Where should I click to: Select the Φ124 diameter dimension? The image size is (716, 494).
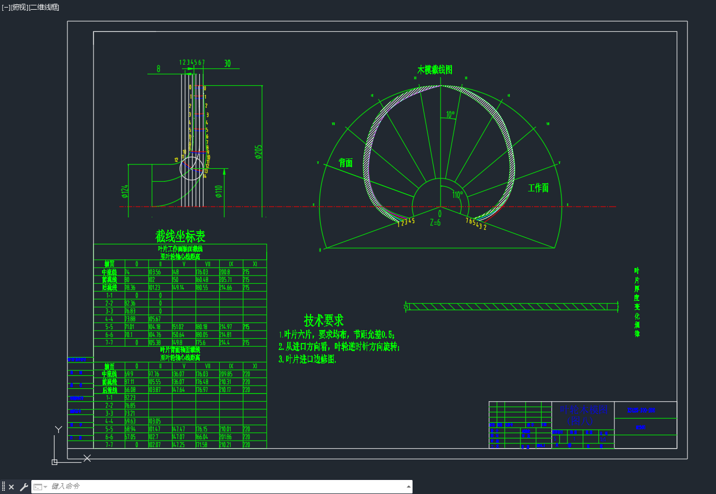coord(125,191)
